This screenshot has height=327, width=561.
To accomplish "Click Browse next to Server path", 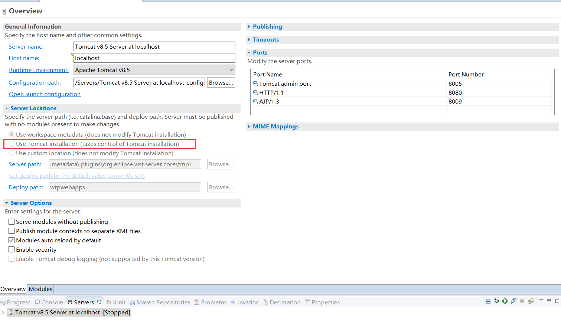I will tap(221, 164).
